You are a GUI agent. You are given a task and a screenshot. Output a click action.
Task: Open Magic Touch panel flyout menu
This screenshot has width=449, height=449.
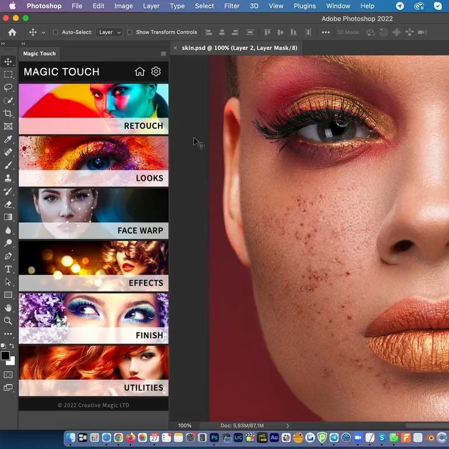(x=163, y=54)
